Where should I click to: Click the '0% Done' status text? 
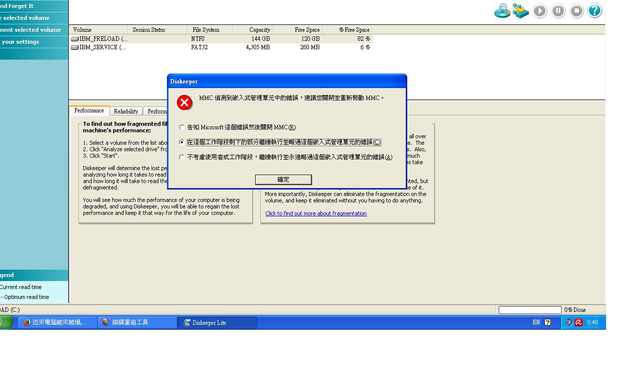(x=575, y=310)
